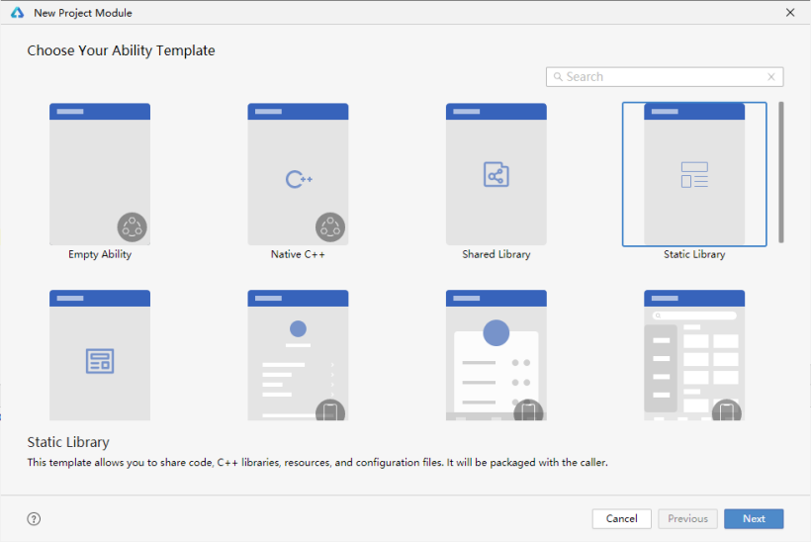Image resolution: width=811 pixels, height=542 pixels.
Task: Click the DevEco Studio logo in title bar
Action: pyautogui.click(x=18, y=13)
